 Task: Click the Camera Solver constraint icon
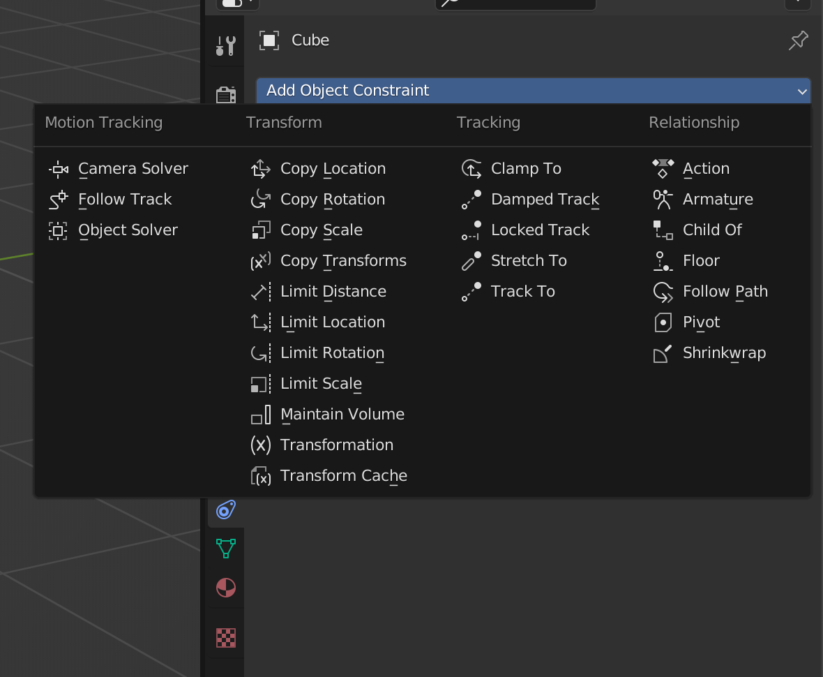59,169
